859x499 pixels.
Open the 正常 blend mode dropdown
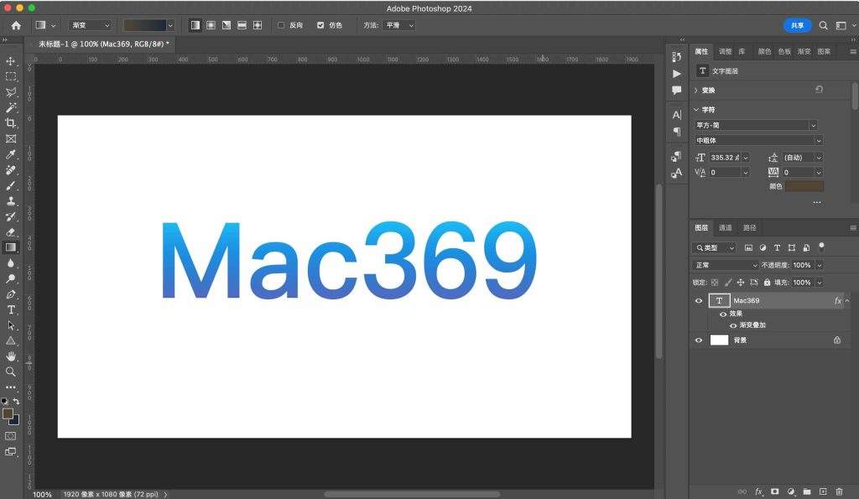point(725,265)
